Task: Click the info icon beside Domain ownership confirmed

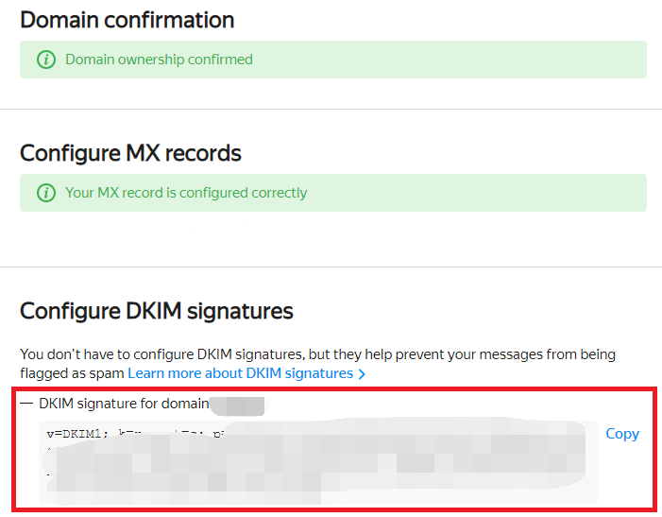Action: [x=45, y=60]
